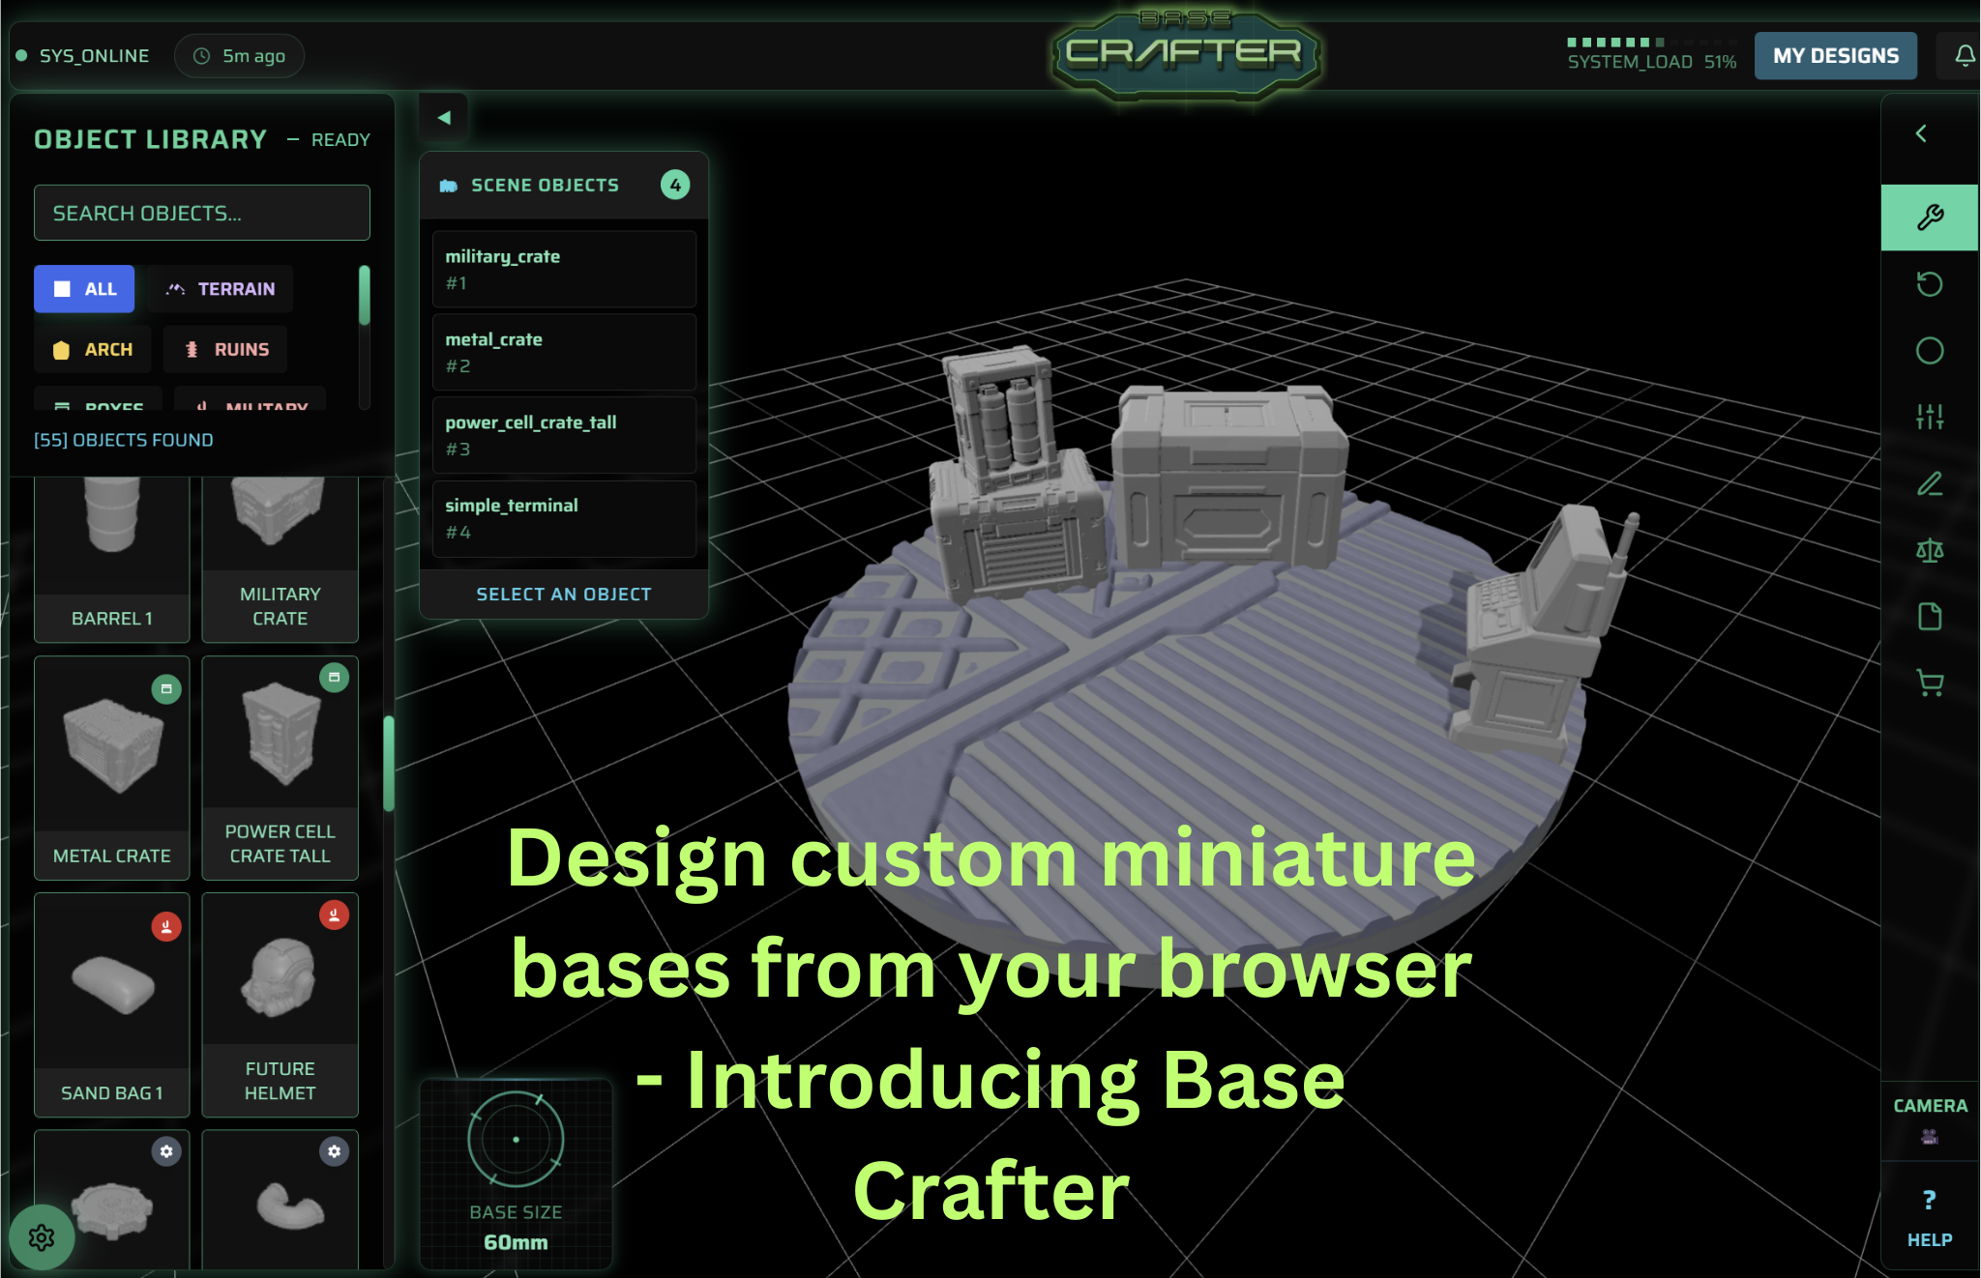
Task: Select simple_terminal #4 scene object
Action: pyautogui.click(x=564, y=519)
